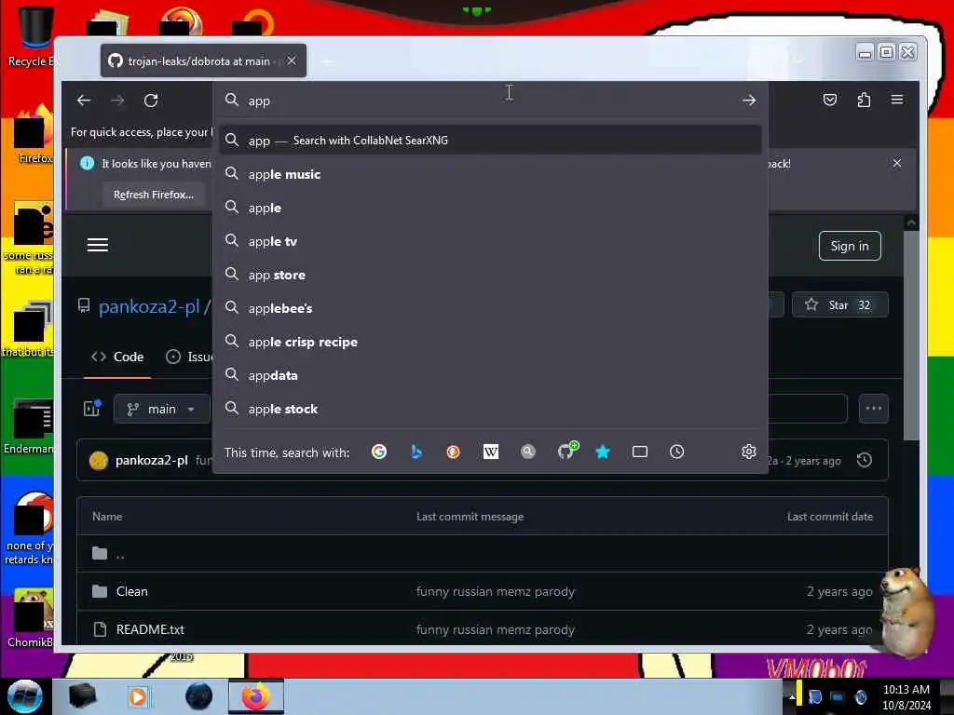
Task: Search in history via the clock icon
Action: 676,452
